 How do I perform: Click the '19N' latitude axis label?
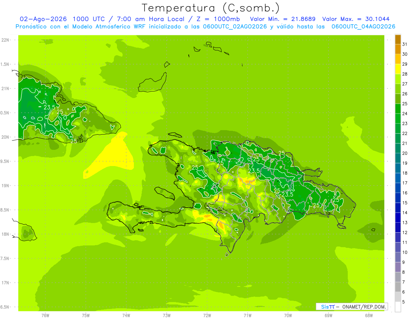point(5,186)
